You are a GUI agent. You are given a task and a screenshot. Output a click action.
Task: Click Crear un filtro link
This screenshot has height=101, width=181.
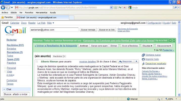(123, 31)
